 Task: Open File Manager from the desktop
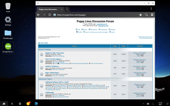[x=8, y=35]
